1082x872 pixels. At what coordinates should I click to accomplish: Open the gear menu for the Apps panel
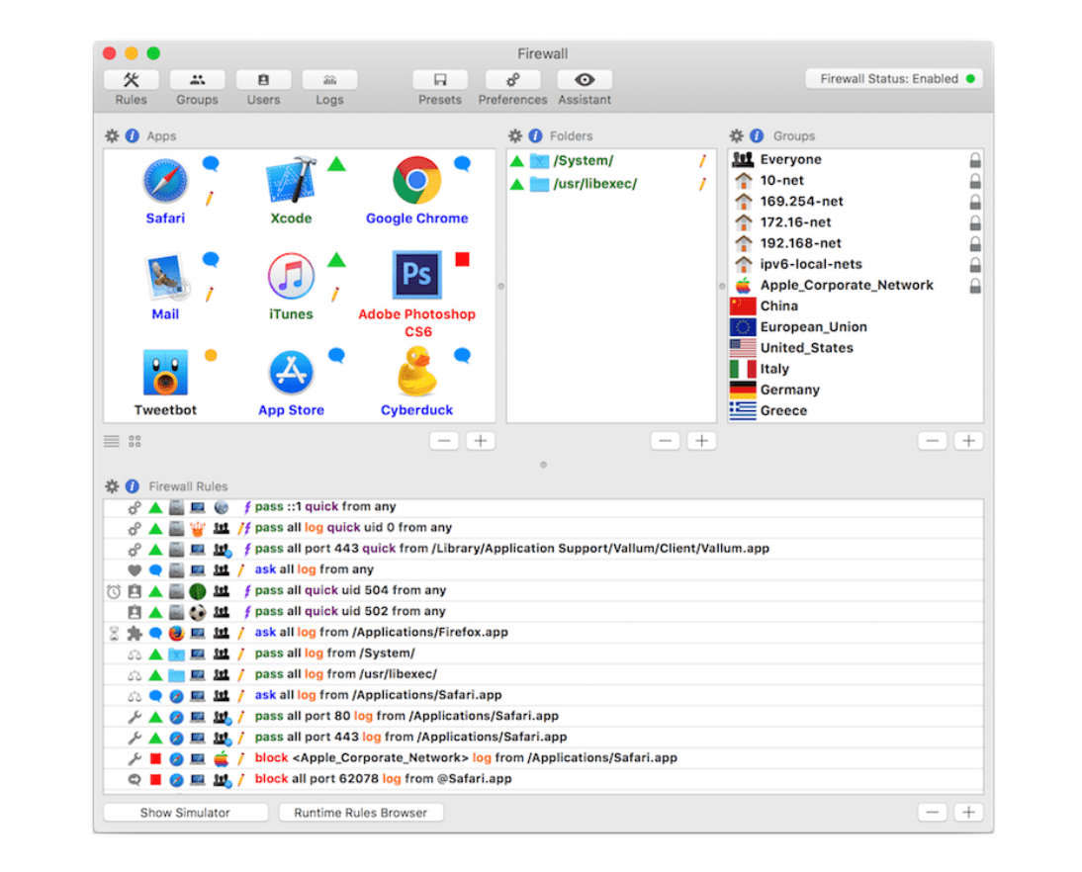112,135
